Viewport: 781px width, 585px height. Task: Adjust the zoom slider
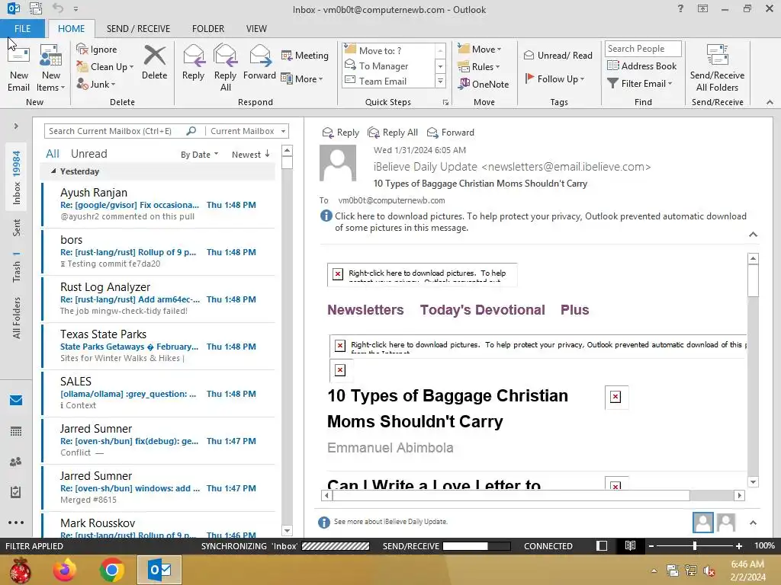tap(694, 545)
